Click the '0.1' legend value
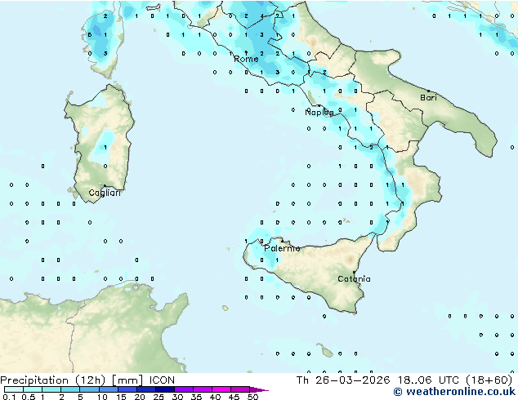The height and width of the screenshot is (400, 518). 9,397
